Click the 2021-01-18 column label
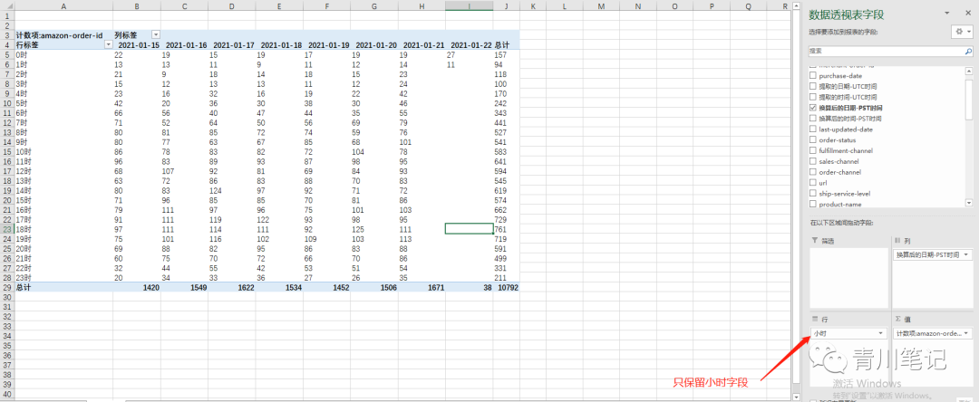 (281, 45)
